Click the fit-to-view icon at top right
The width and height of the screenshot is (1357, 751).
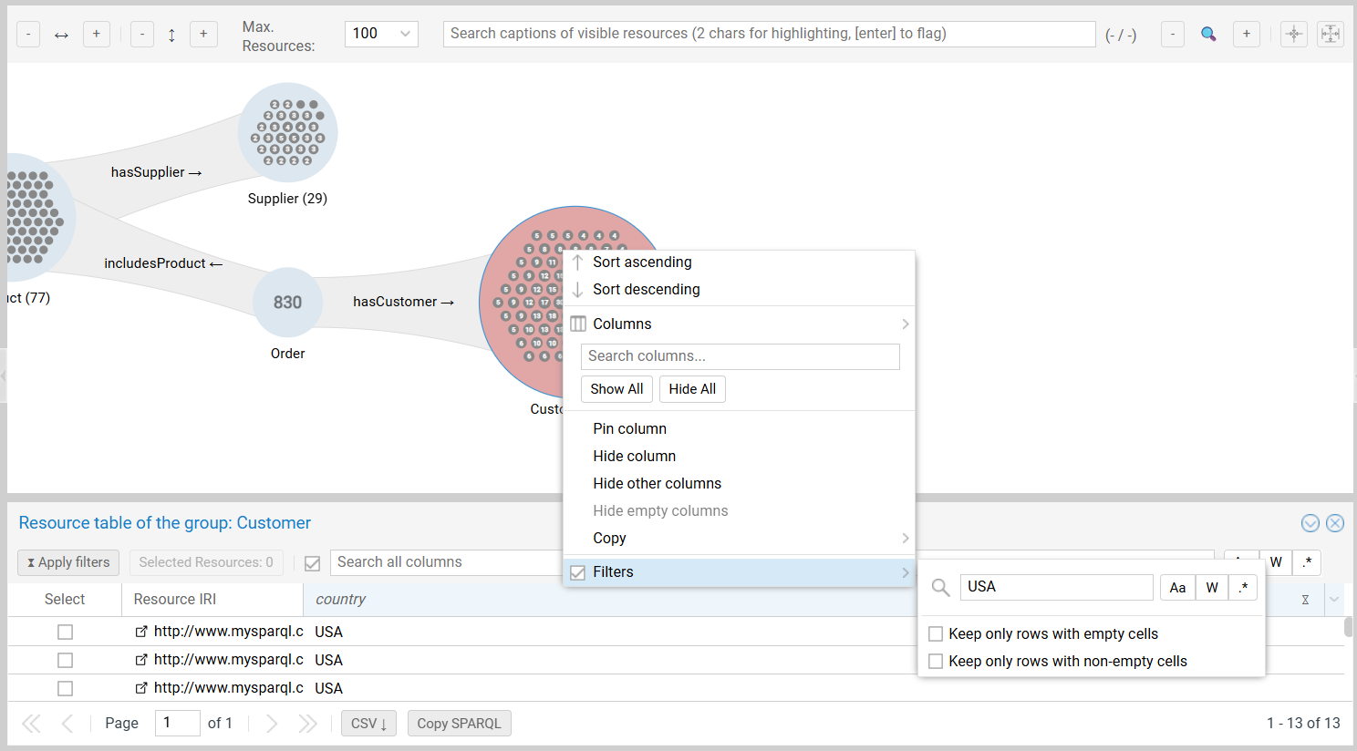[x=1331, y=34]
